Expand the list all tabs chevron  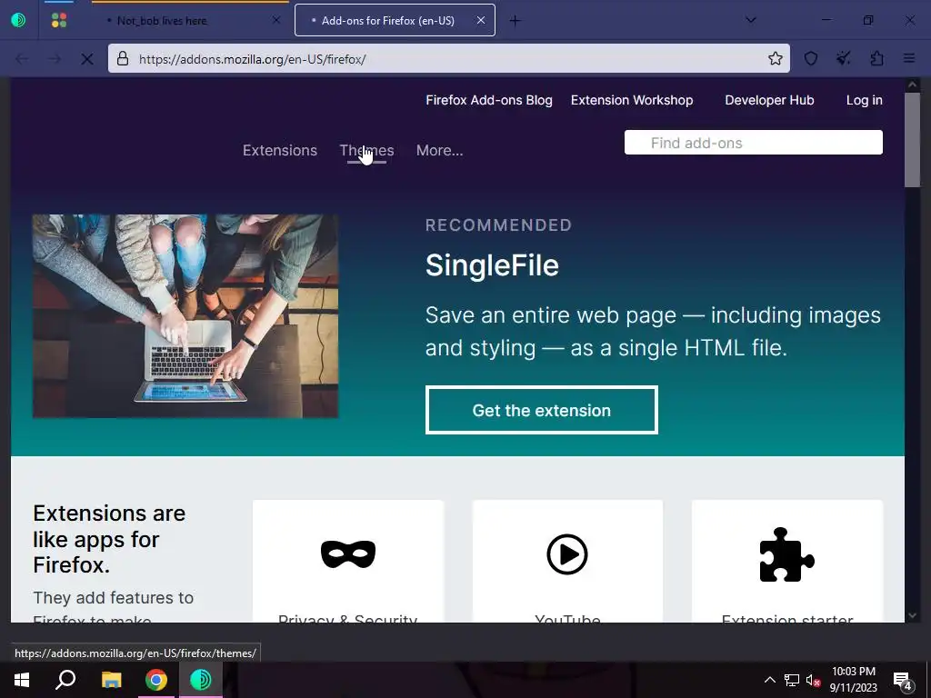750,20
